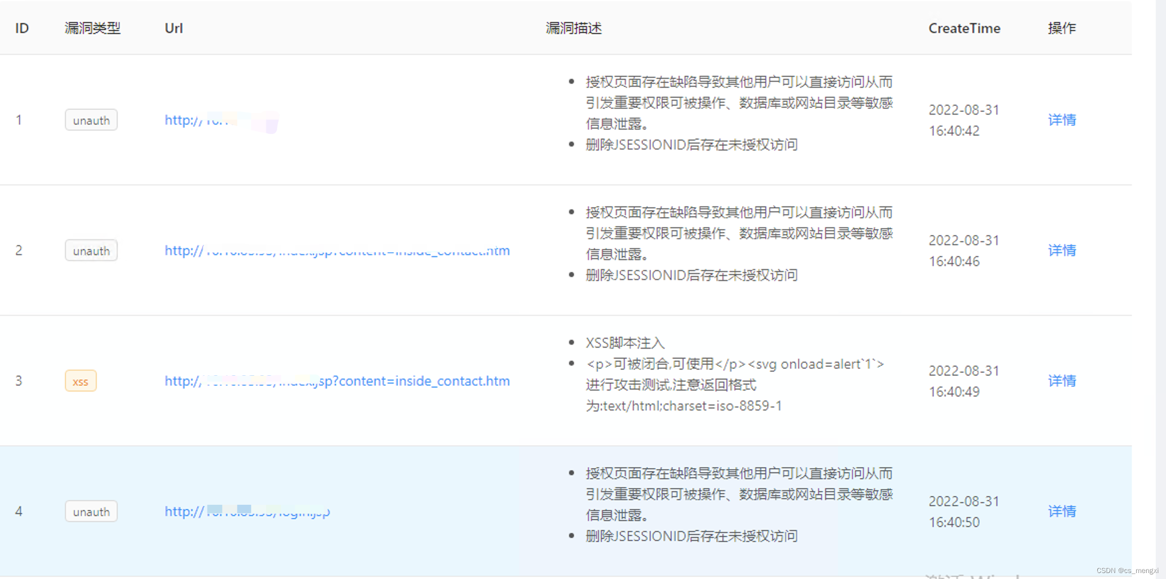Click the unauth tag in row 4

91,512
